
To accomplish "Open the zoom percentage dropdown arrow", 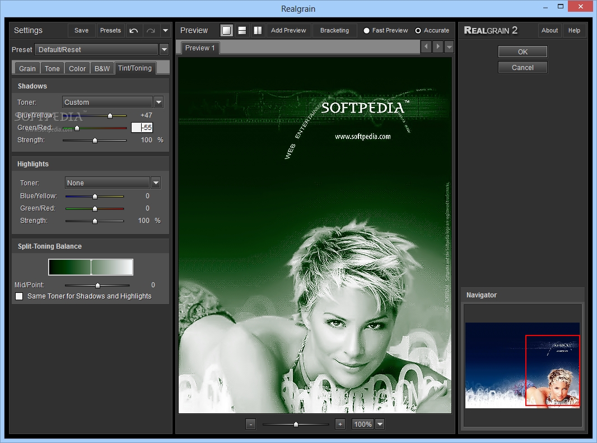I will pyautogui.click(x=380, y=424).
